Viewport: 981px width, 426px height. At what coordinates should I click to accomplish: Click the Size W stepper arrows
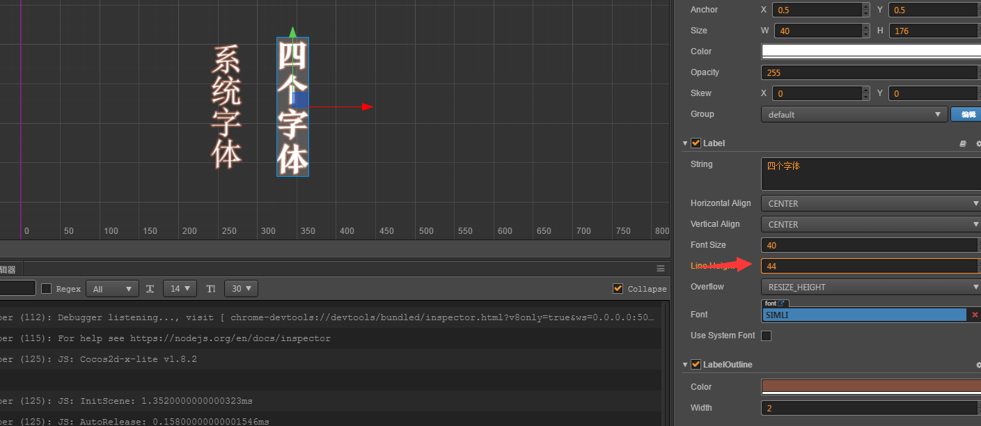click(x=865, y=31)
